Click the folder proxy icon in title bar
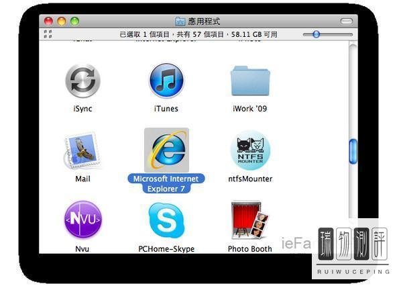 [180, 21]
